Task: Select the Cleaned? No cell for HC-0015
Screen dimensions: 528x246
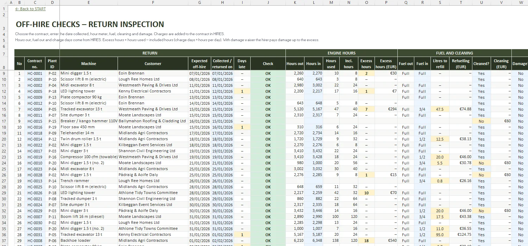Action: click(x=481, y=121)
